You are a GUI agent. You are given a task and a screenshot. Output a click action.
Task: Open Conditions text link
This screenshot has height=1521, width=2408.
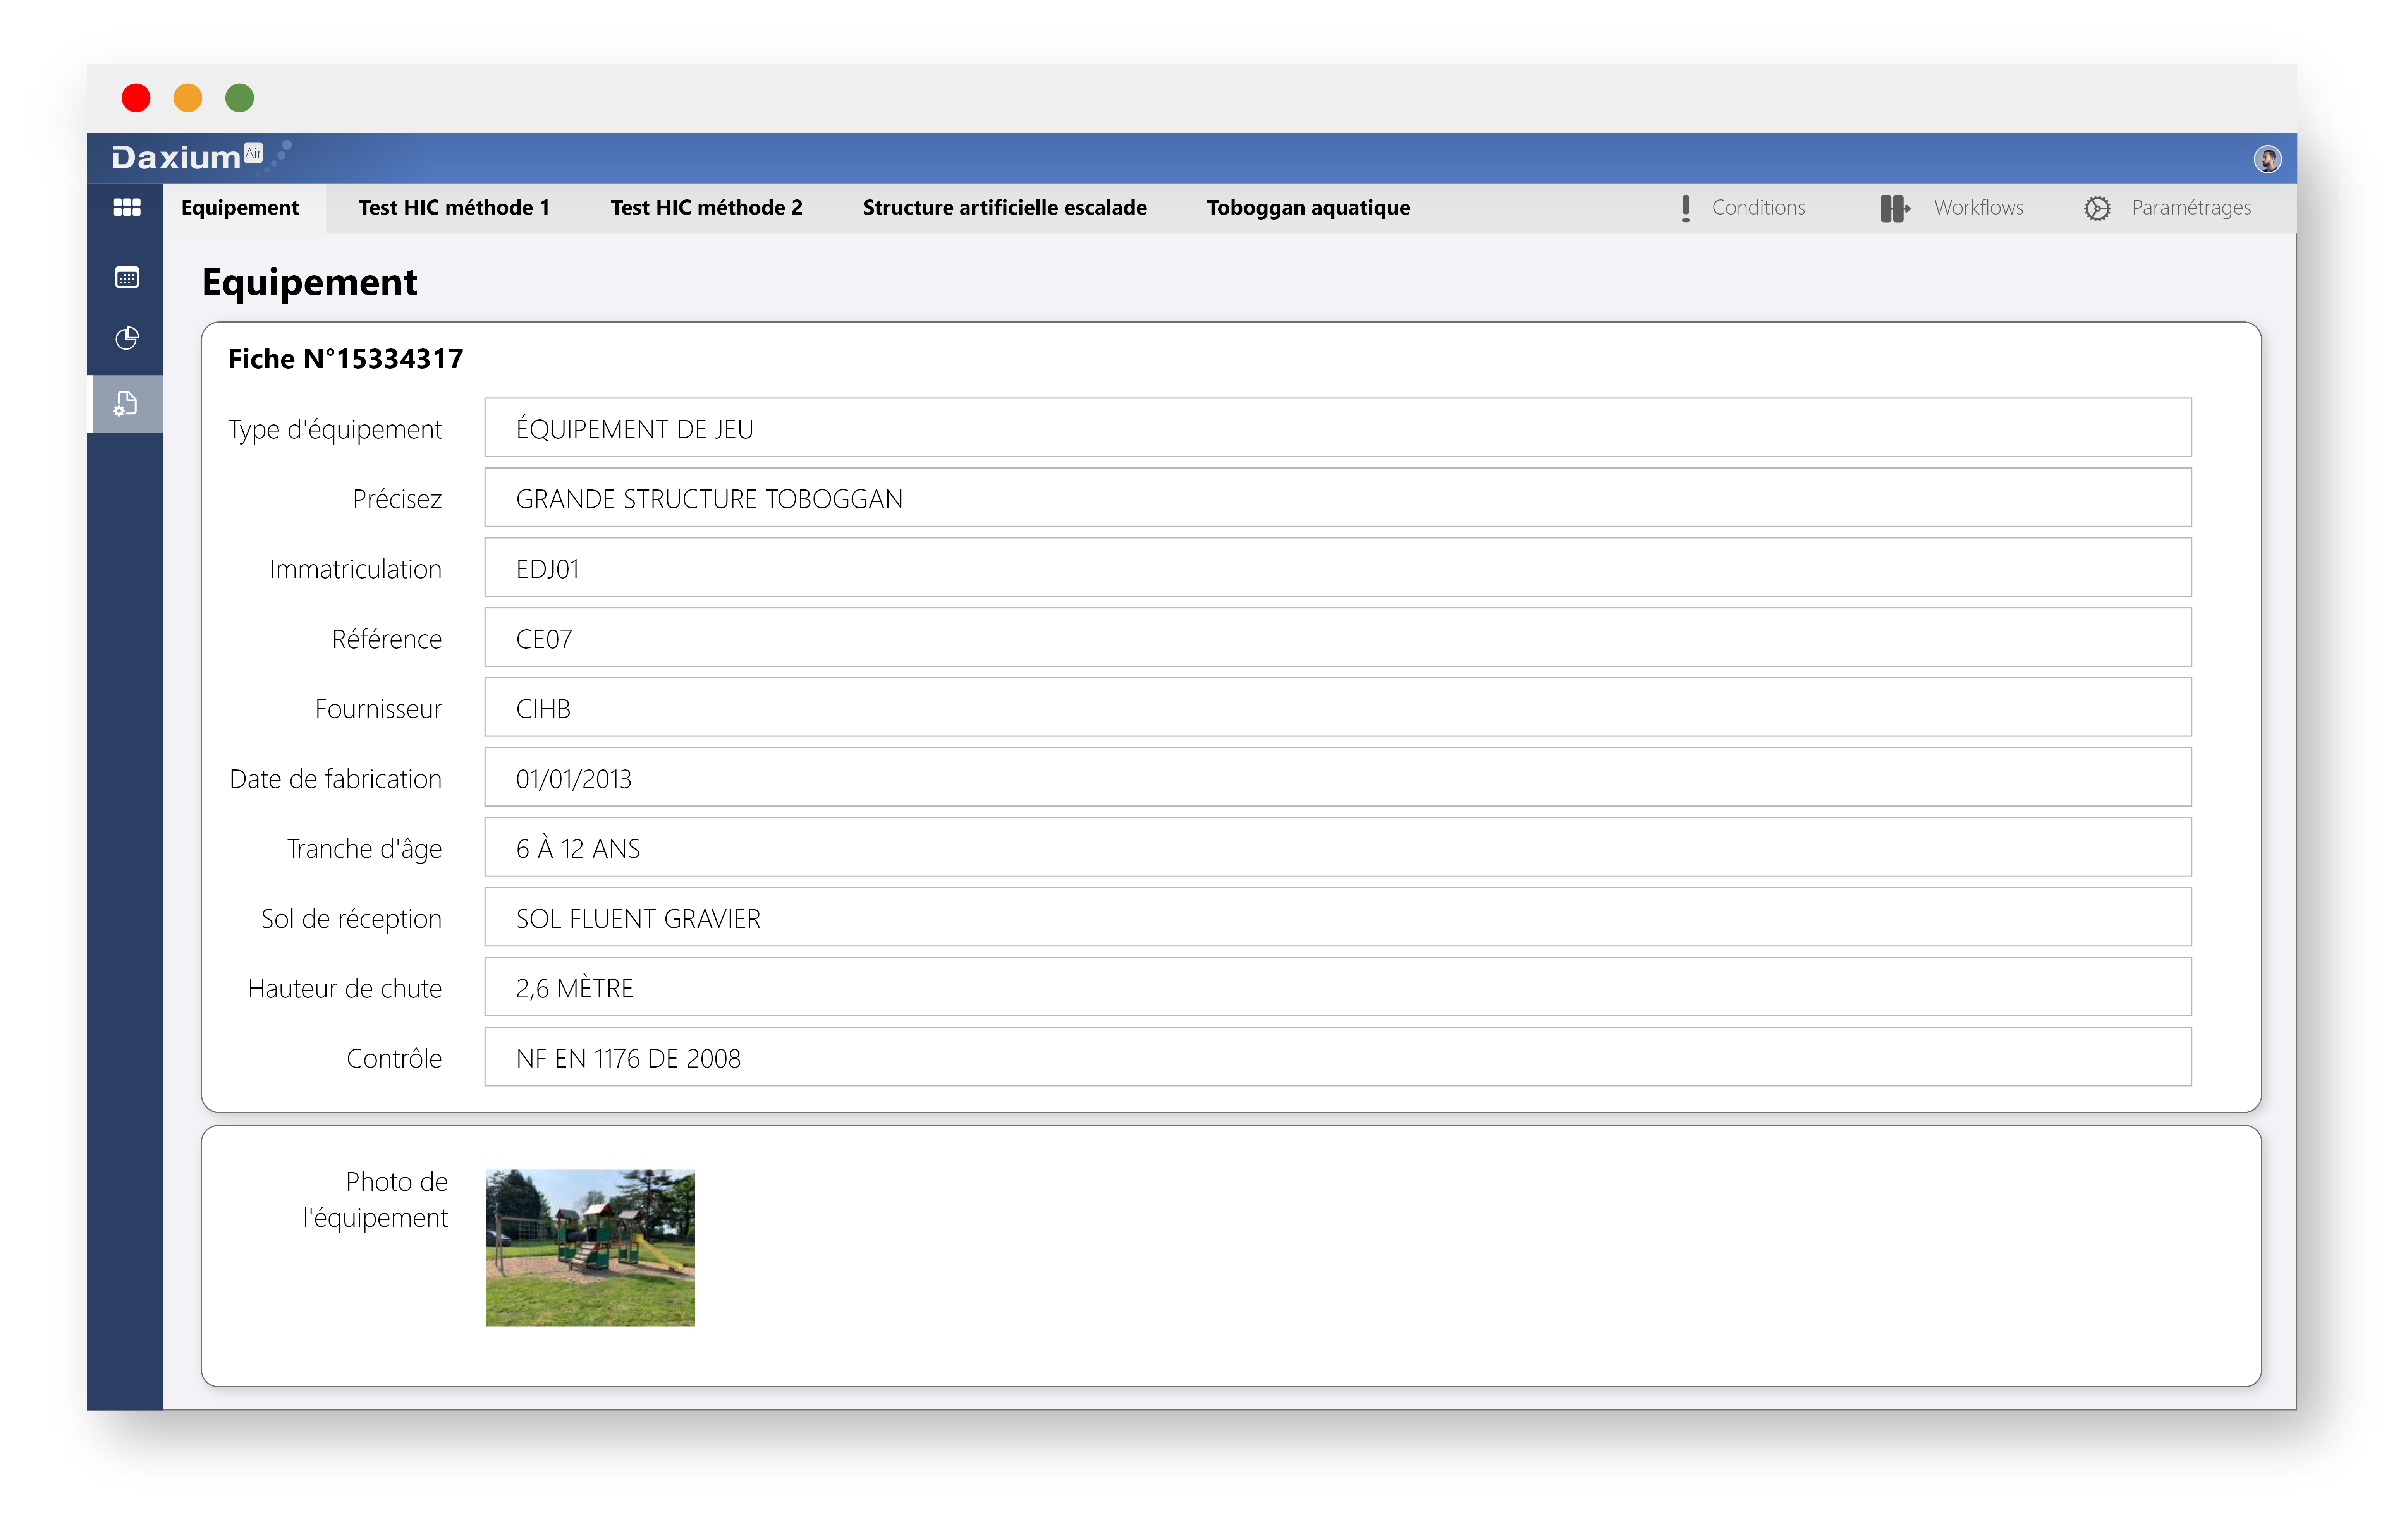1758,207
